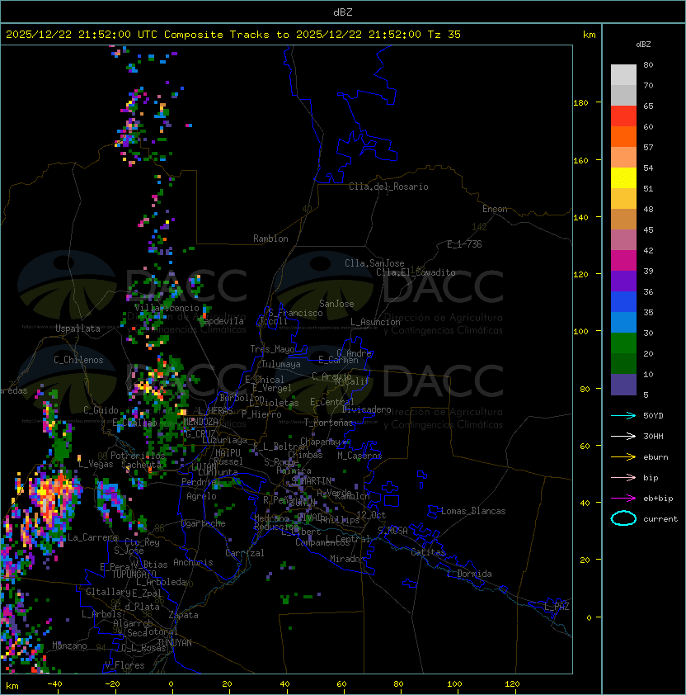686x695 pixels.
Task: Click the 'Villavicencio' map label
Action: pos(167,308)
